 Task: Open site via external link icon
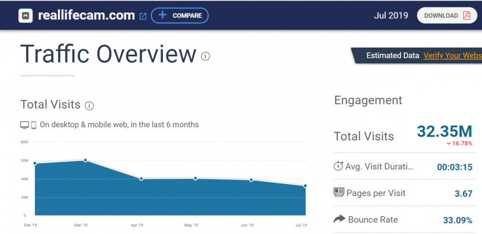click(x=143, y=16)
